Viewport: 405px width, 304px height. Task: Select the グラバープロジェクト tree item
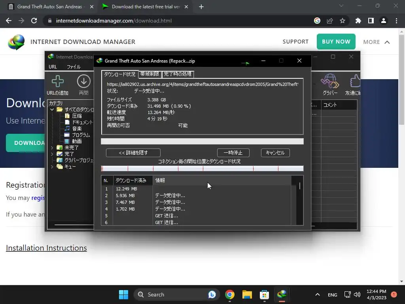[x=79, y=160]
